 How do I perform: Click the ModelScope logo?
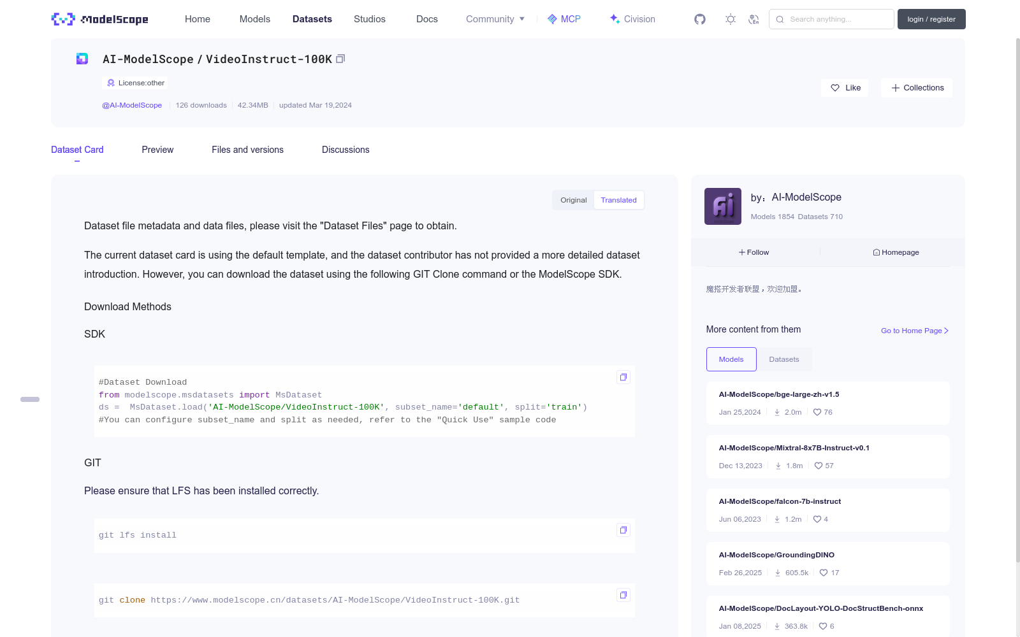point(100,19)
